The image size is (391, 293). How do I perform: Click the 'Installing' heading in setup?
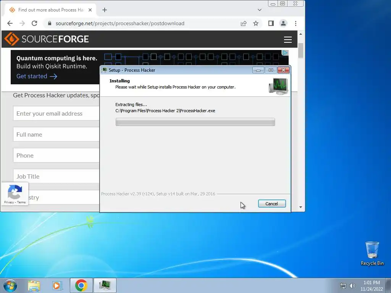(120, 81)
